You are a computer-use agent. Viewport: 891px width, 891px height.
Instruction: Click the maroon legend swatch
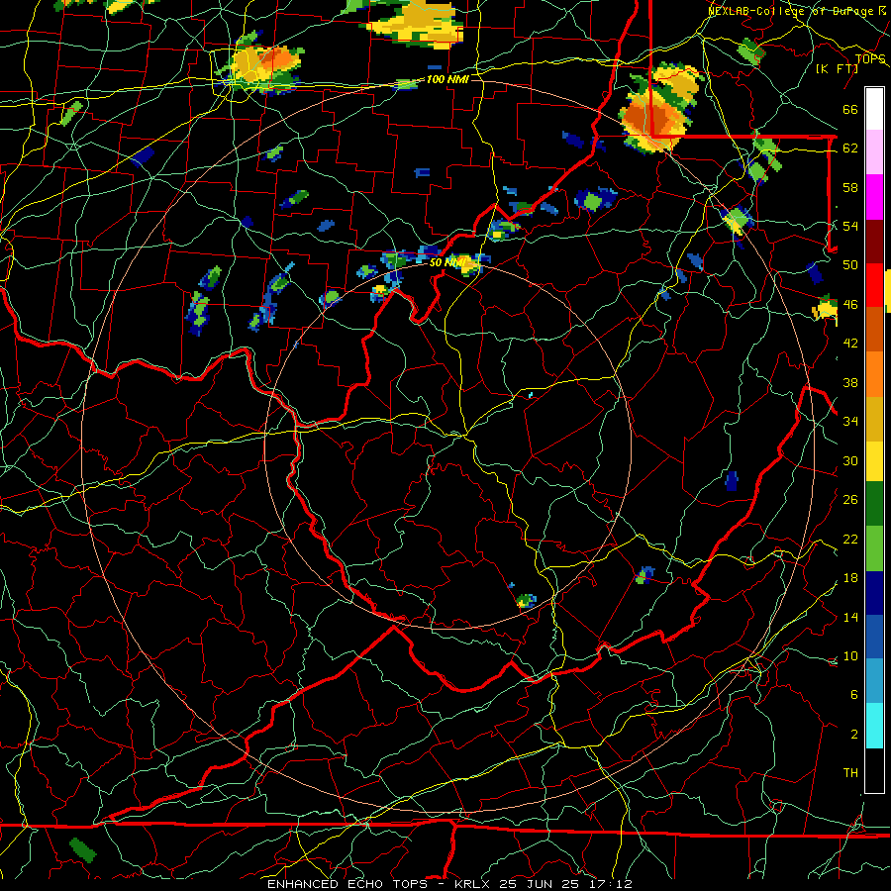(874, 241)
